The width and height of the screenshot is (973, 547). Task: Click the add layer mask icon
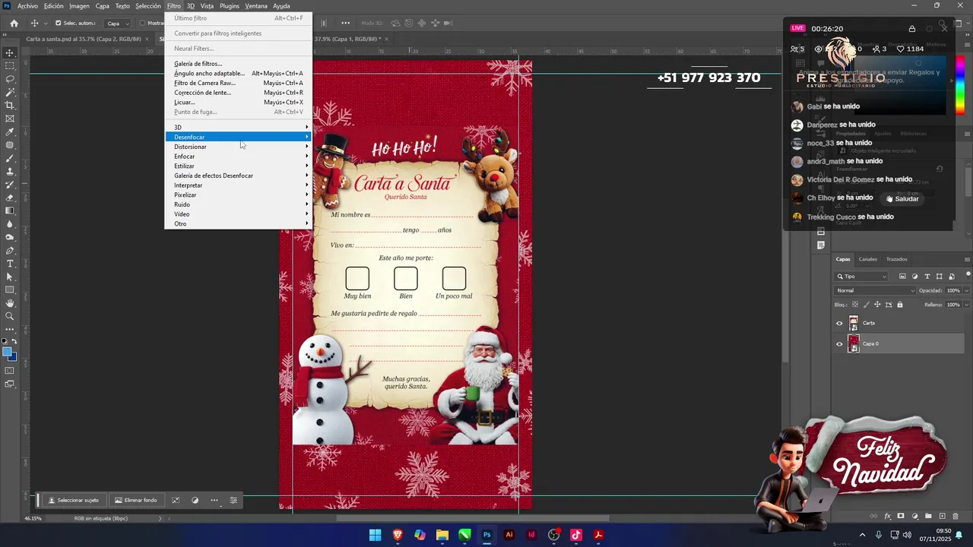[x=901, y=517]
